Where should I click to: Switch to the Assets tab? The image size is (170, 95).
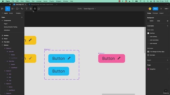click(x=11, y=13)
